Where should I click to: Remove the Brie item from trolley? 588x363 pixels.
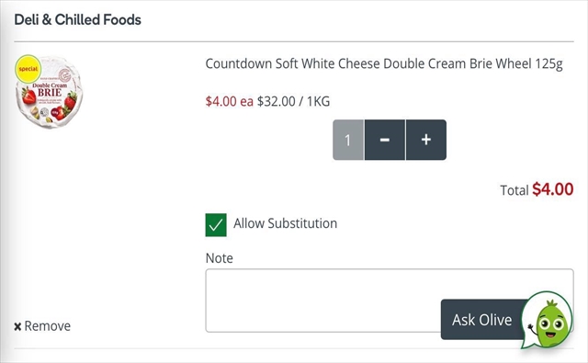pyautogui.click(x=42, y=326)
